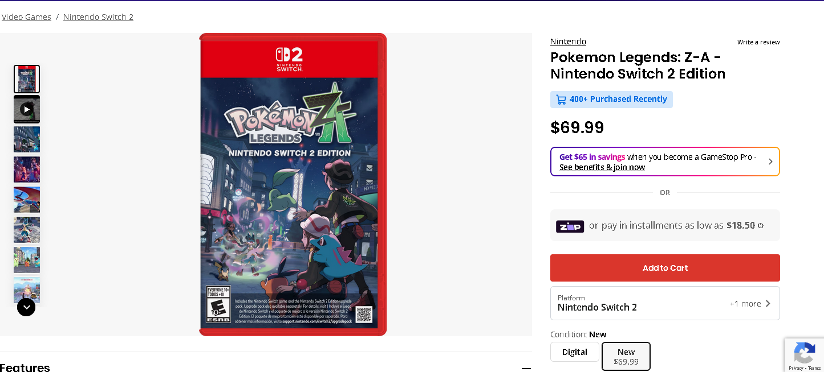
Task: Click the Zip info icon
Action: pyautogui.click(x=760, y=226)
